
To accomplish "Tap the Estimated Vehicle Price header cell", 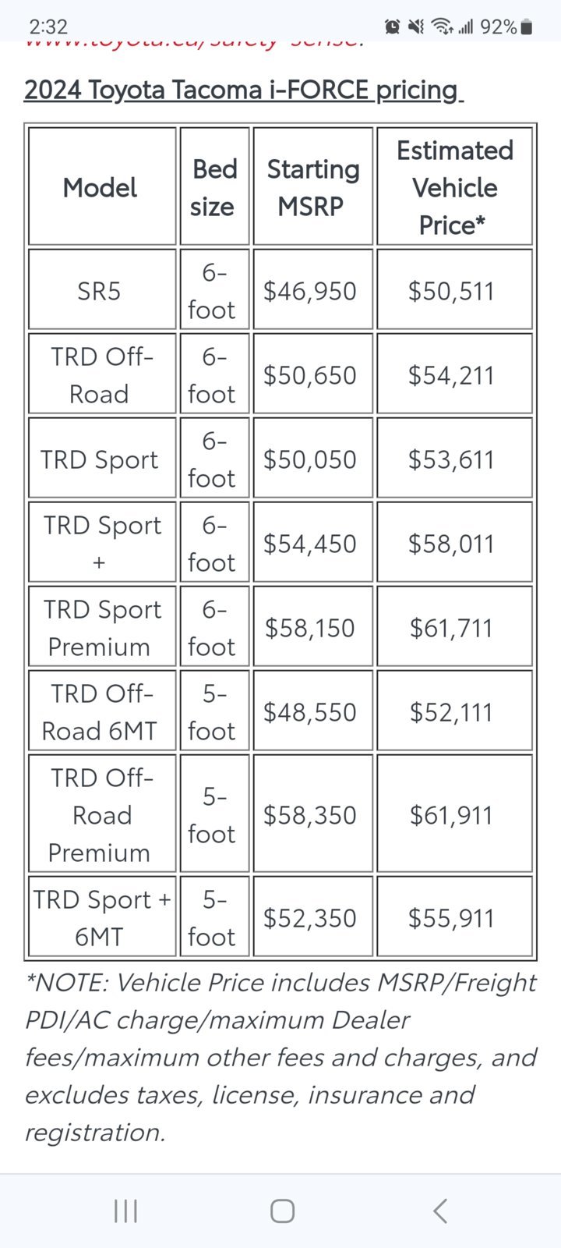I will click(x=455, y=187).
